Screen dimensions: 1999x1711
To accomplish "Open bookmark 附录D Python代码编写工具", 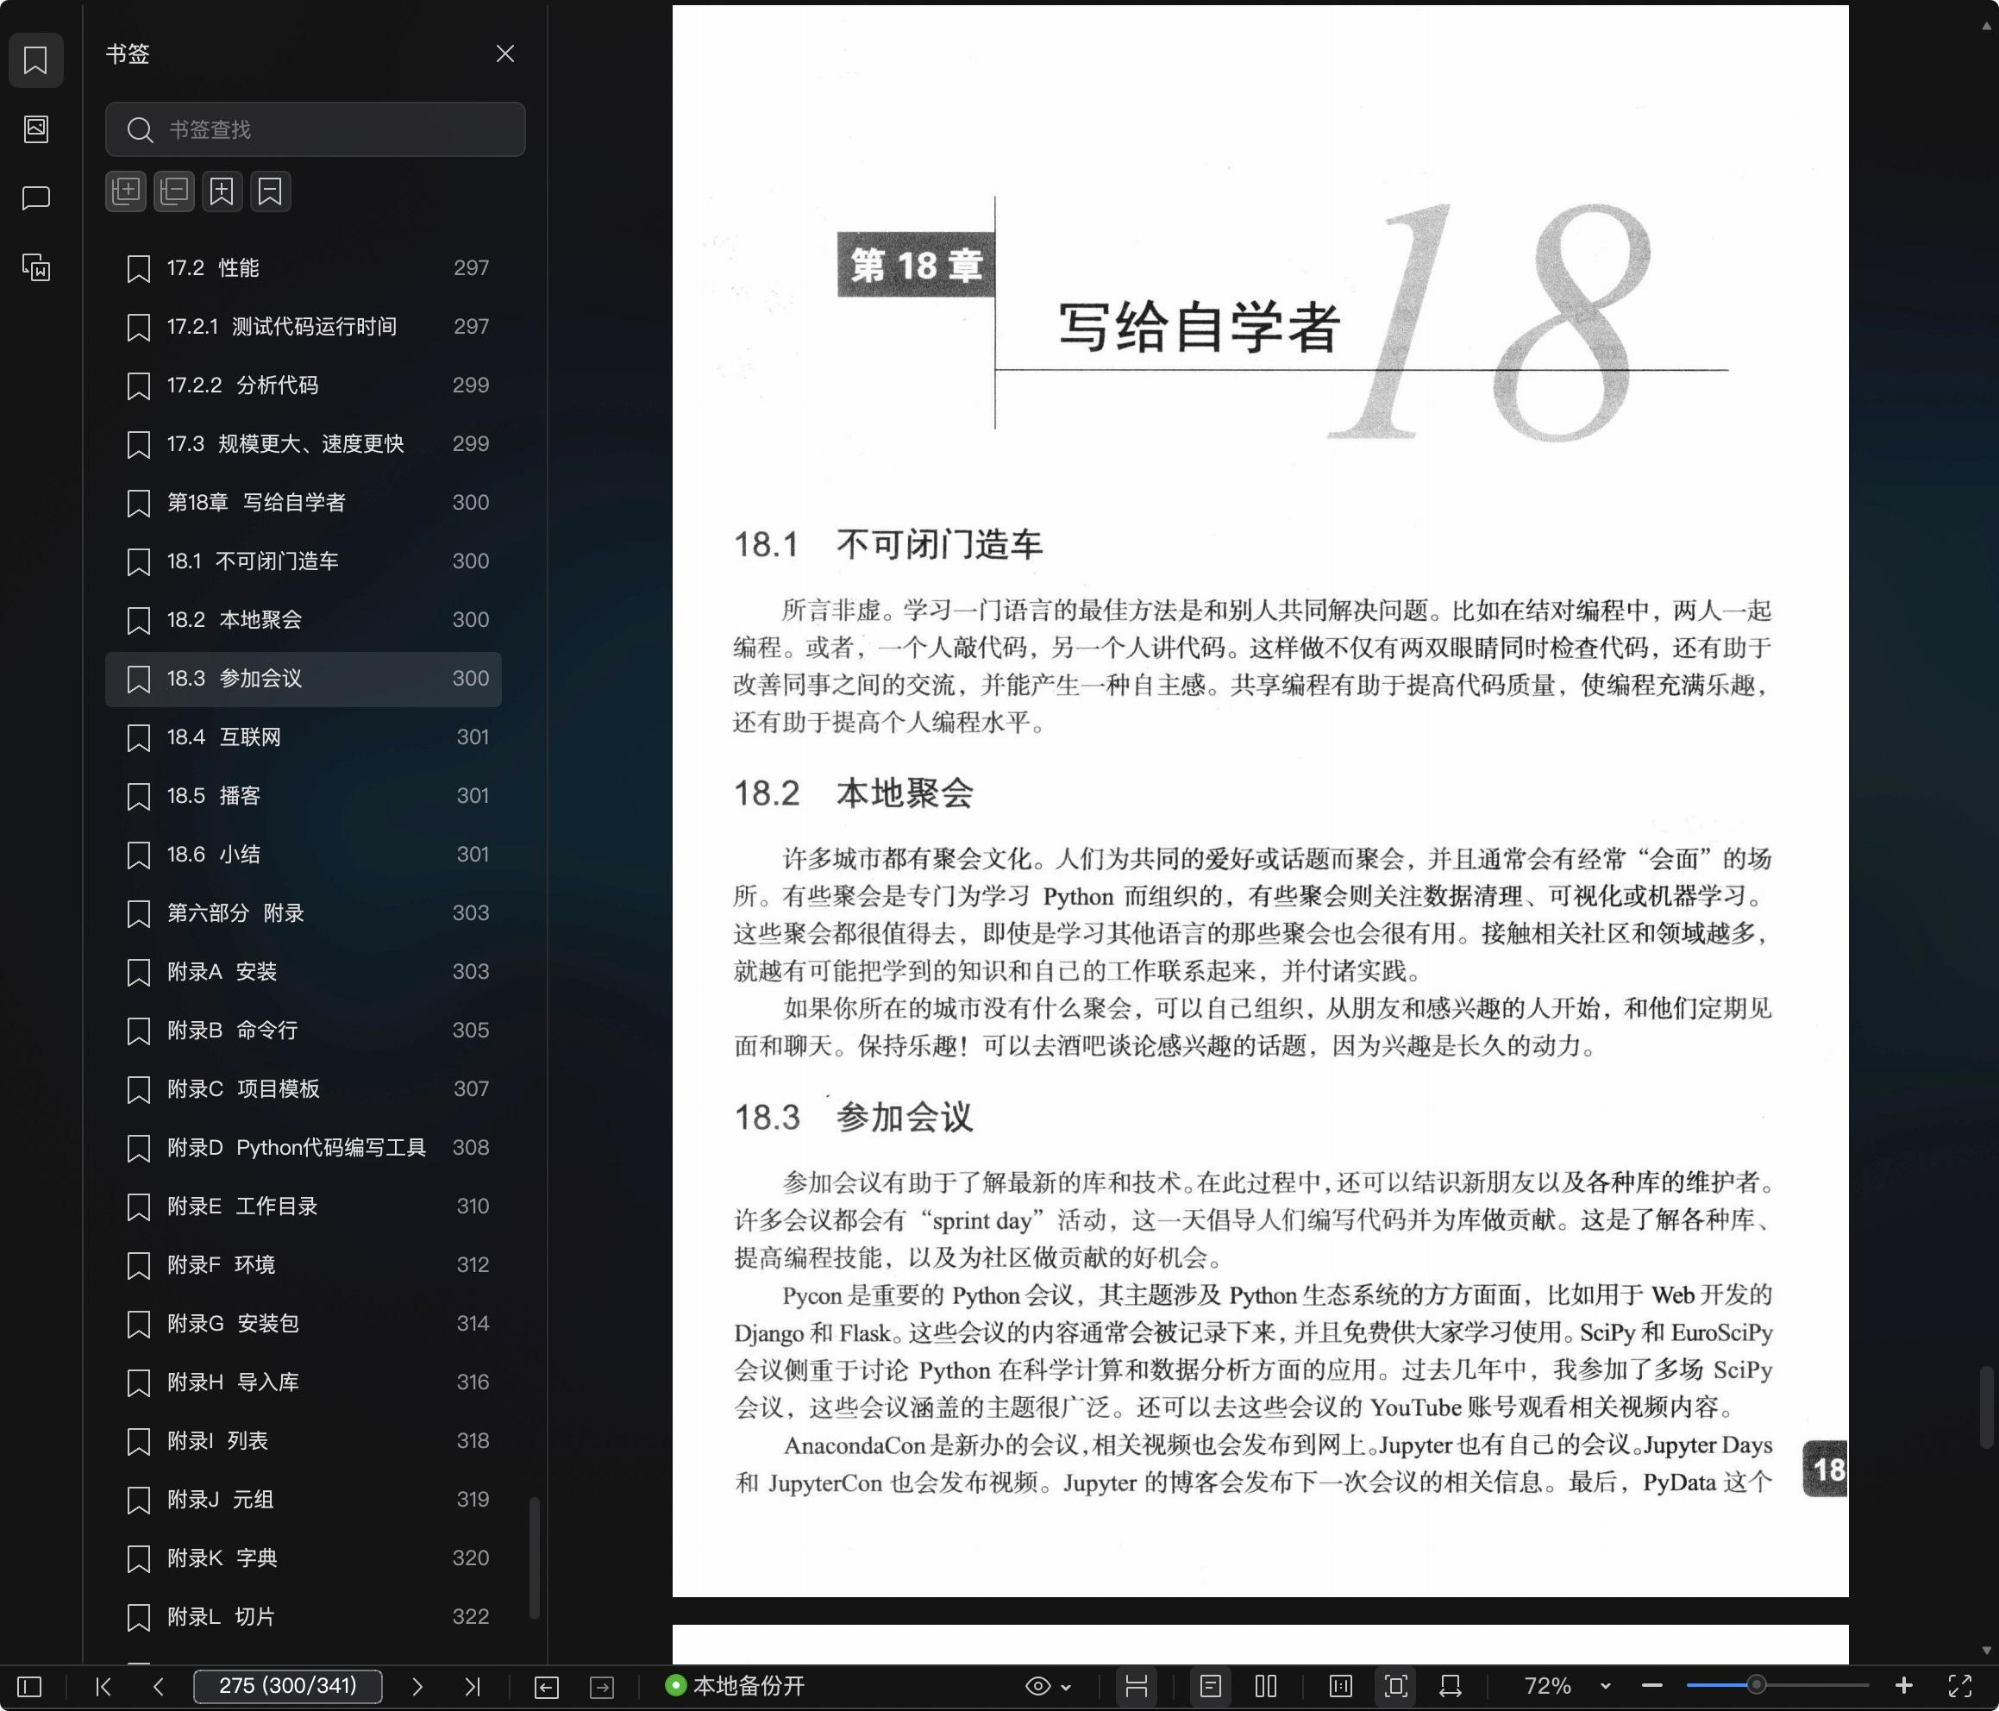I will [x=303, y=1147].
